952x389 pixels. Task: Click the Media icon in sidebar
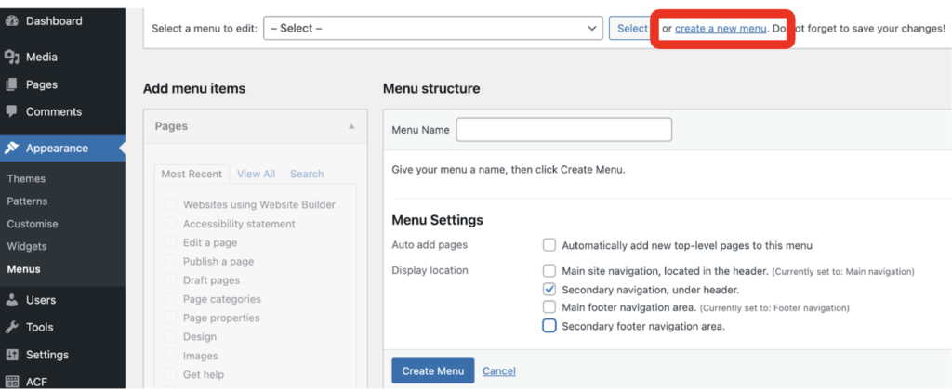click(12, 57)
